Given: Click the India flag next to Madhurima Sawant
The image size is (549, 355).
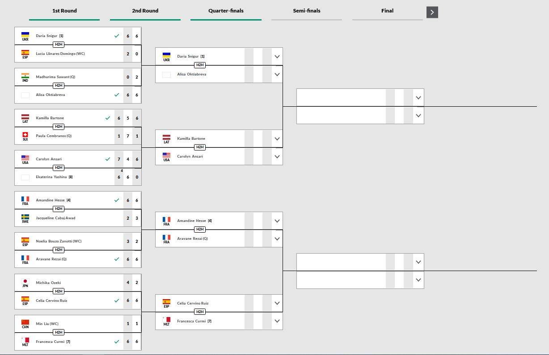Looking at the screenshot, I should pyautogui.click(x=25, y=75).
